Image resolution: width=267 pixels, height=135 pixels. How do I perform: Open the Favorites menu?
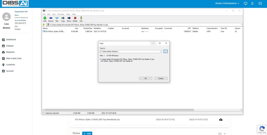click(x=61, y=14)
